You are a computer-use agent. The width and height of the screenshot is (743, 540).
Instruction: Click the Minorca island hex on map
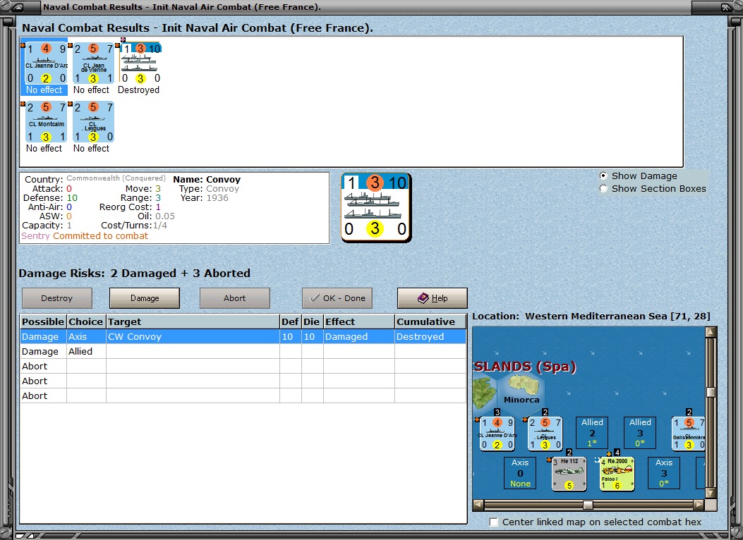(521, 390)
